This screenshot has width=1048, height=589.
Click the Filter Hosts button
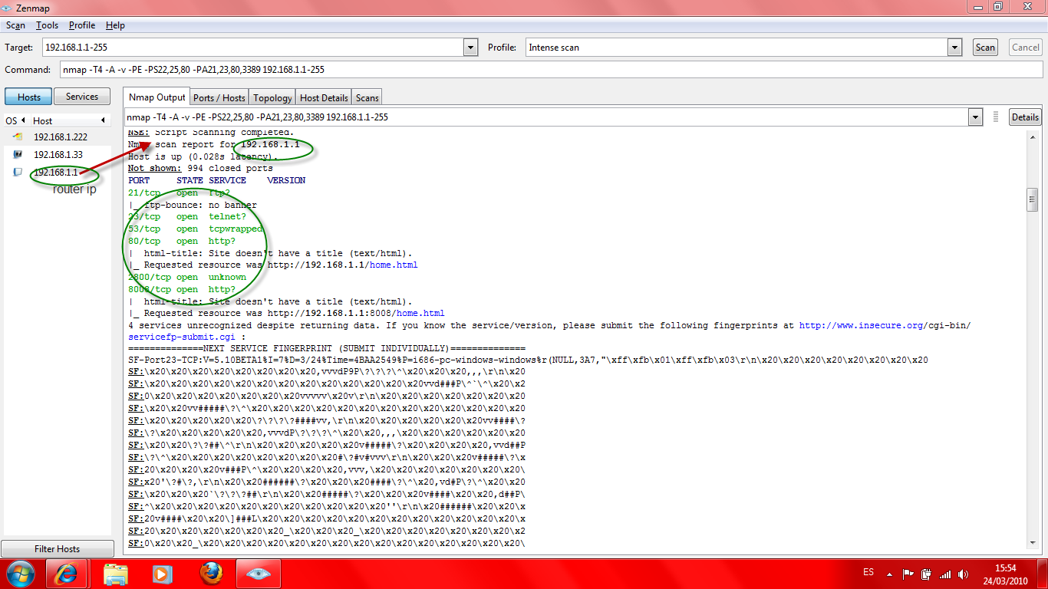tap(58, 549)
